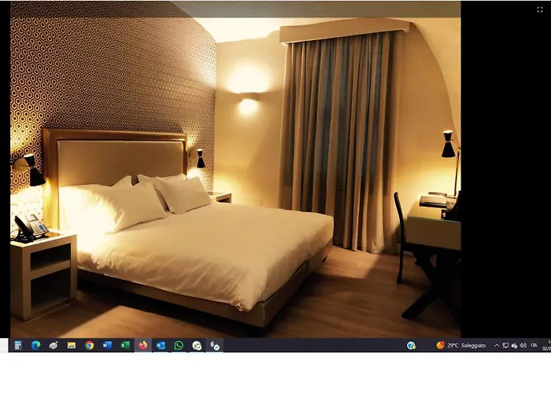
Task: Switch to the Firefox window in the taskbar
Action: click(143, 345)
